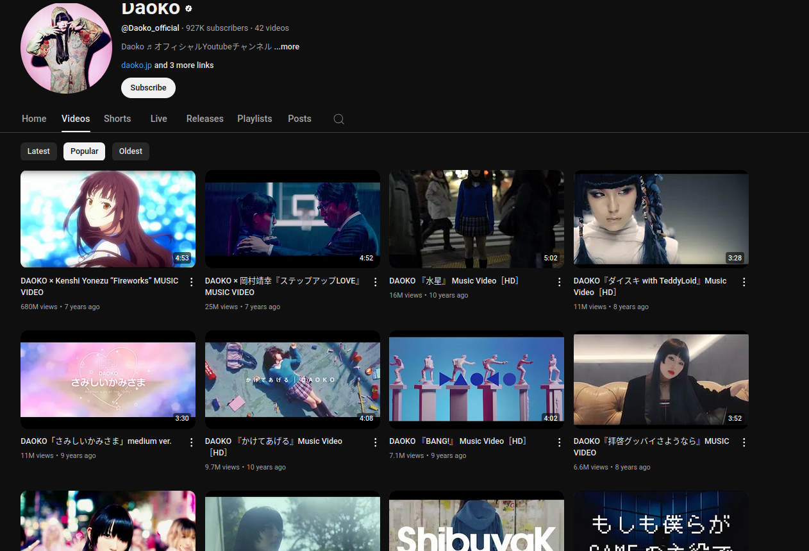Open 拝啓グッバイさようなら MUSIC VIDEO title
Viewport: 809px width, 551px height.
click(651, 447)
